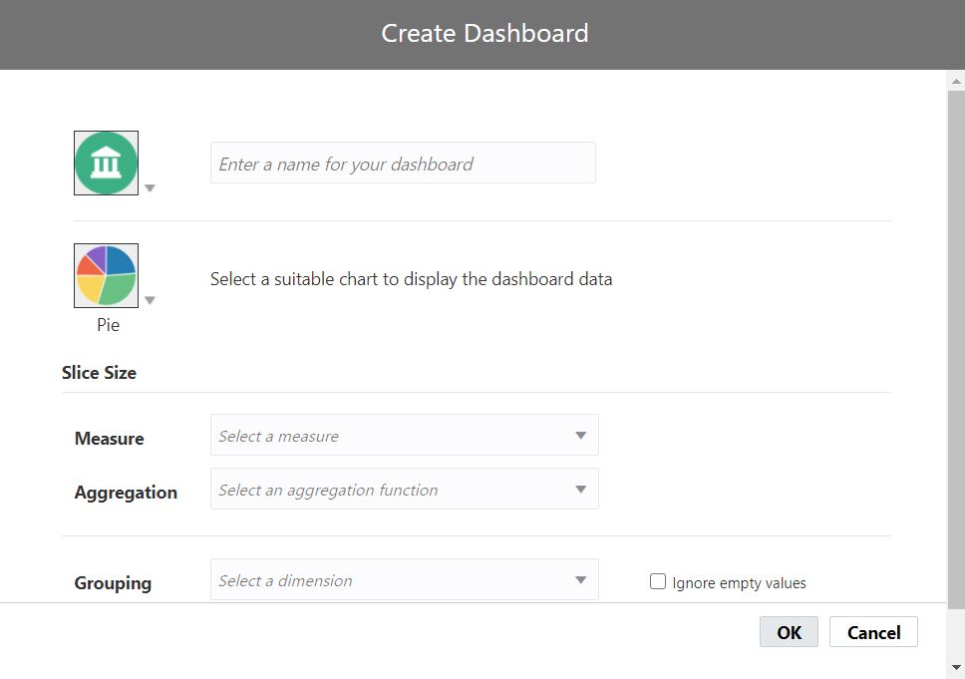Open the Measure dropdown arrow
This screenshot has width=965, height=679.
[x=581, y=436]
